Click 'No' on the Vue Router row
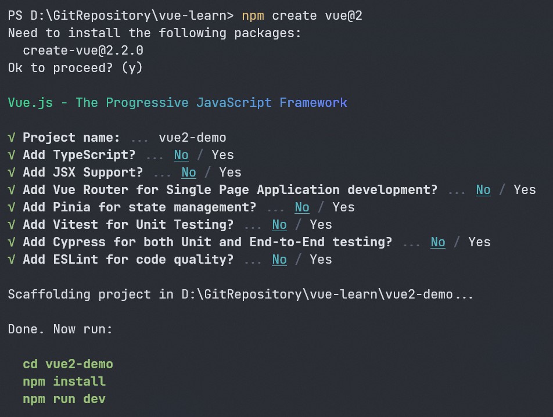This screenshot has width=553, height=417. [483, 190]
